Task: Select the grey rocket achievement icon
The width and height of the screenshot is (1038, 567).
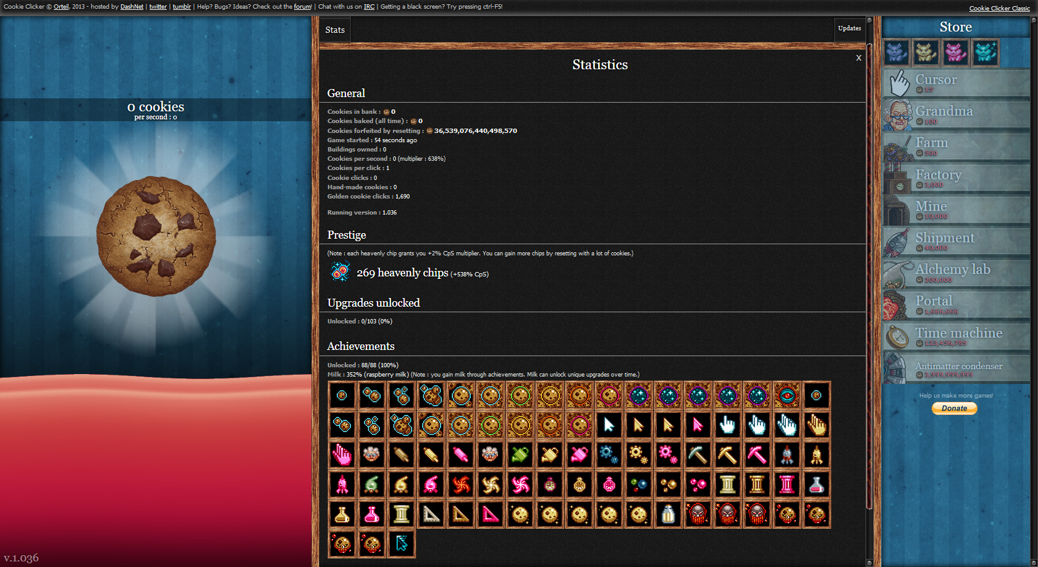Action: pyautogui.click(x=787, y=454)
